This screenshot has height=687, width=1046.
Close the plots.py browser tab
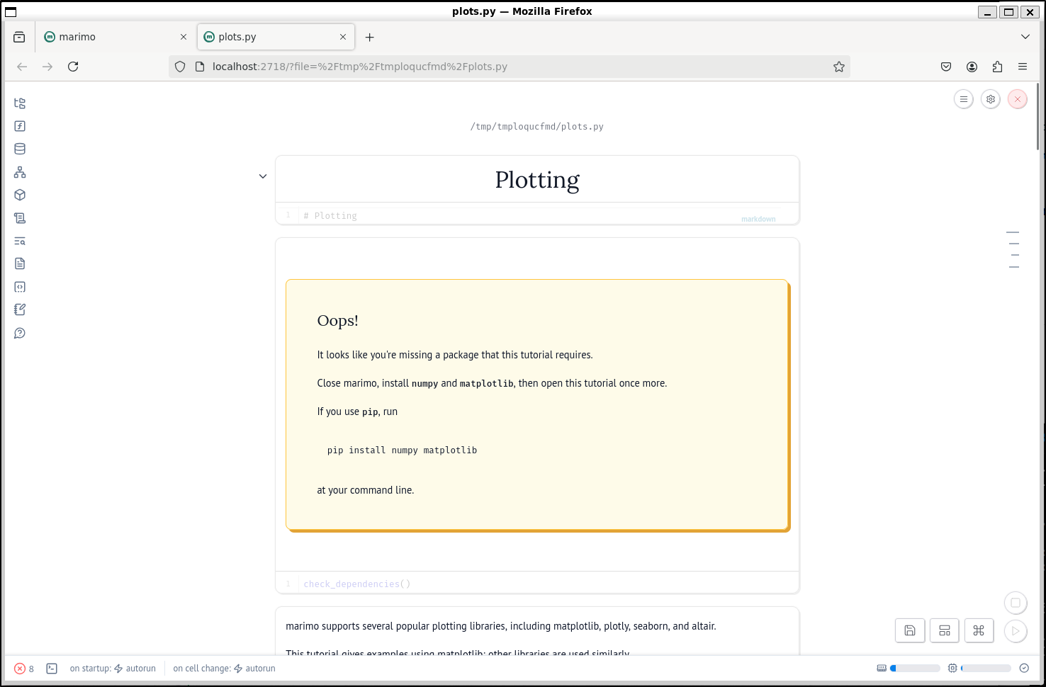343,37
